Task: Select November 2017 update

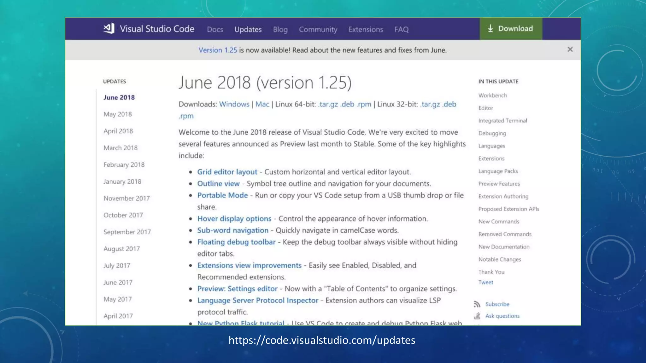Action: 126,198
